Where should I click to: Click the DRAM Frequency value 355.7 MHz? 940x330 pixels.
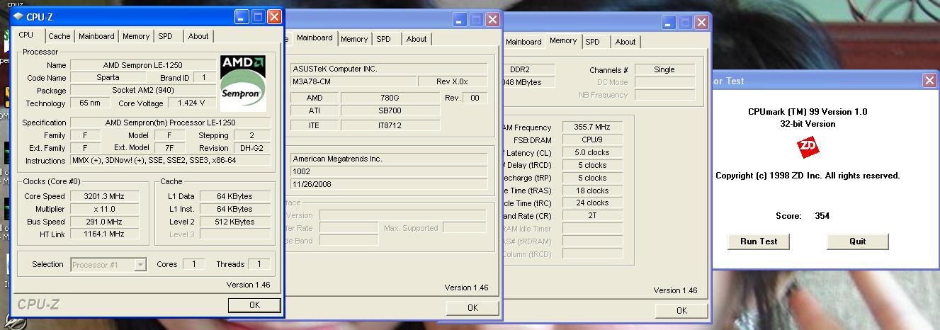593,127
